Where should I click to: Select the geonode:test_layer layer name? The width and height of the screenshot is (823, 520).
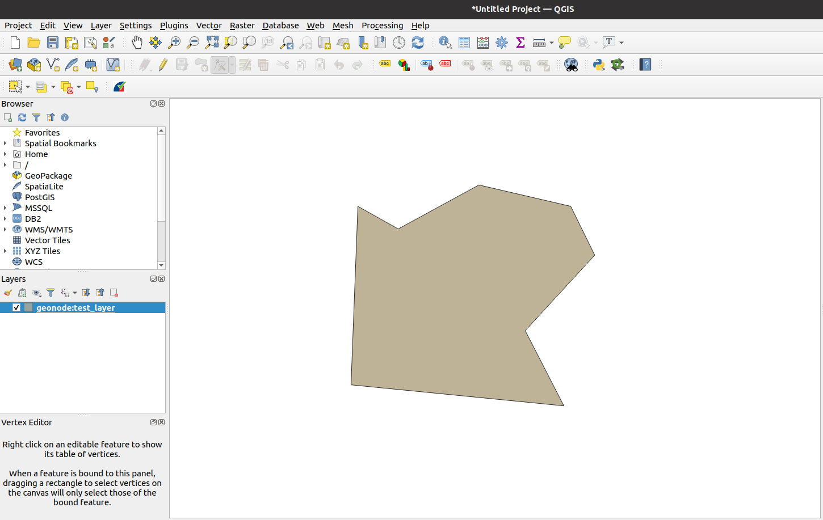point(75,308)
